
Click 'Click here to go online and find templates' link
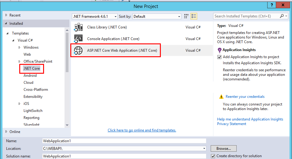coord(142,130)
